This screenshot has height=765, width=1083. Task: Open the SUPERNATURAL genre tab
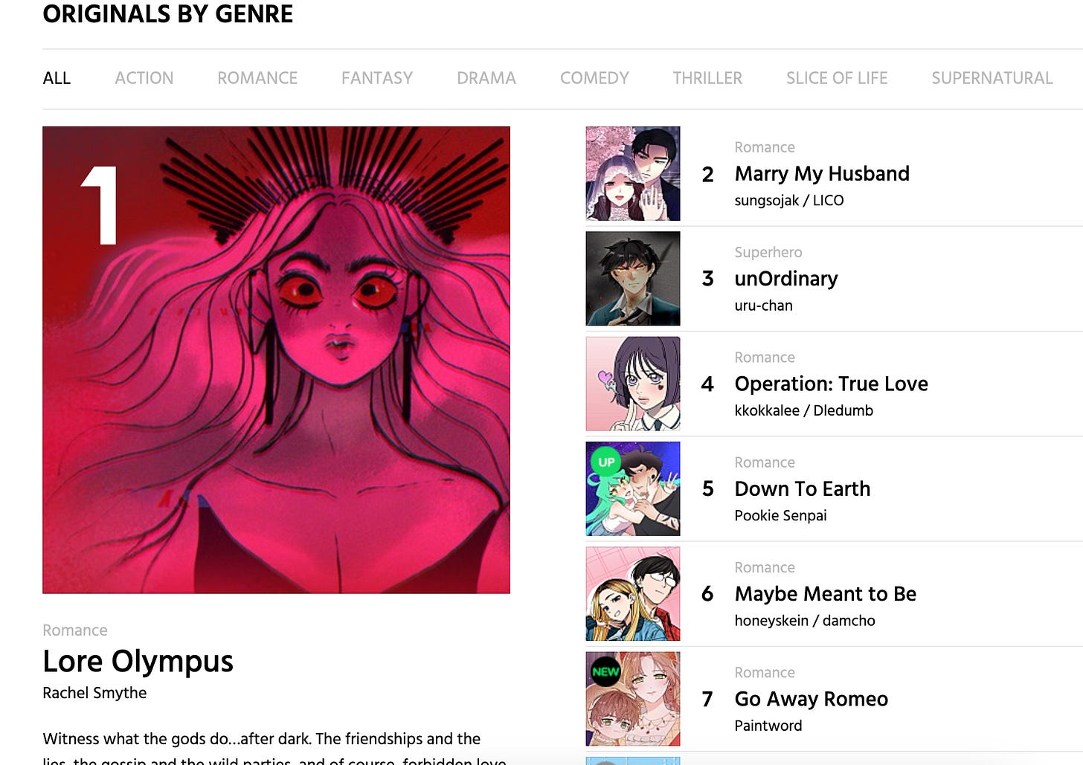click(992, 78)
